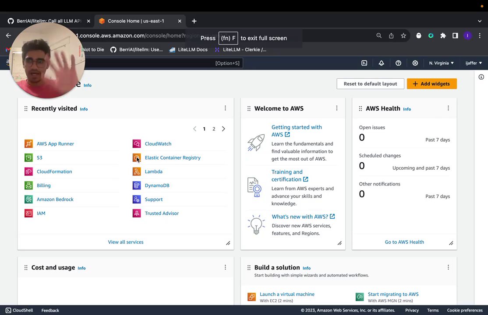The image size is (488, 315).
Task: Select page 1 of Recently visited
Action: click(x=204, y=129)
